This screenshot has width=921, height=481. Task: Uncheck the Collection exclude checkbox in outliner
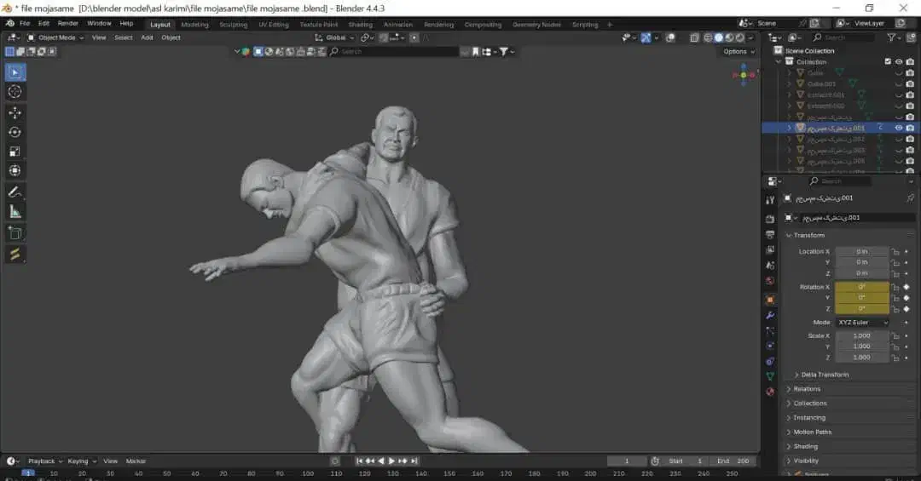pyautogui.click(x=888, y=62)
